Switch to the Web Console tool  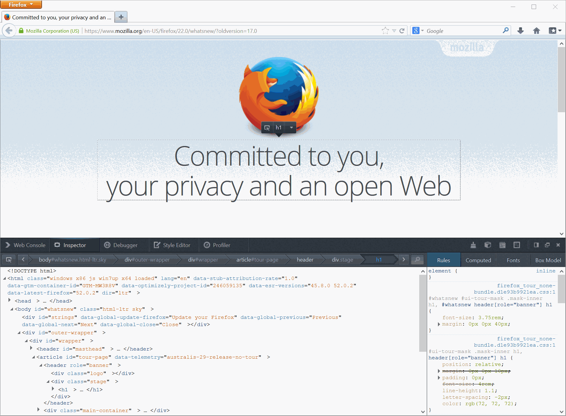click(25, 245)
